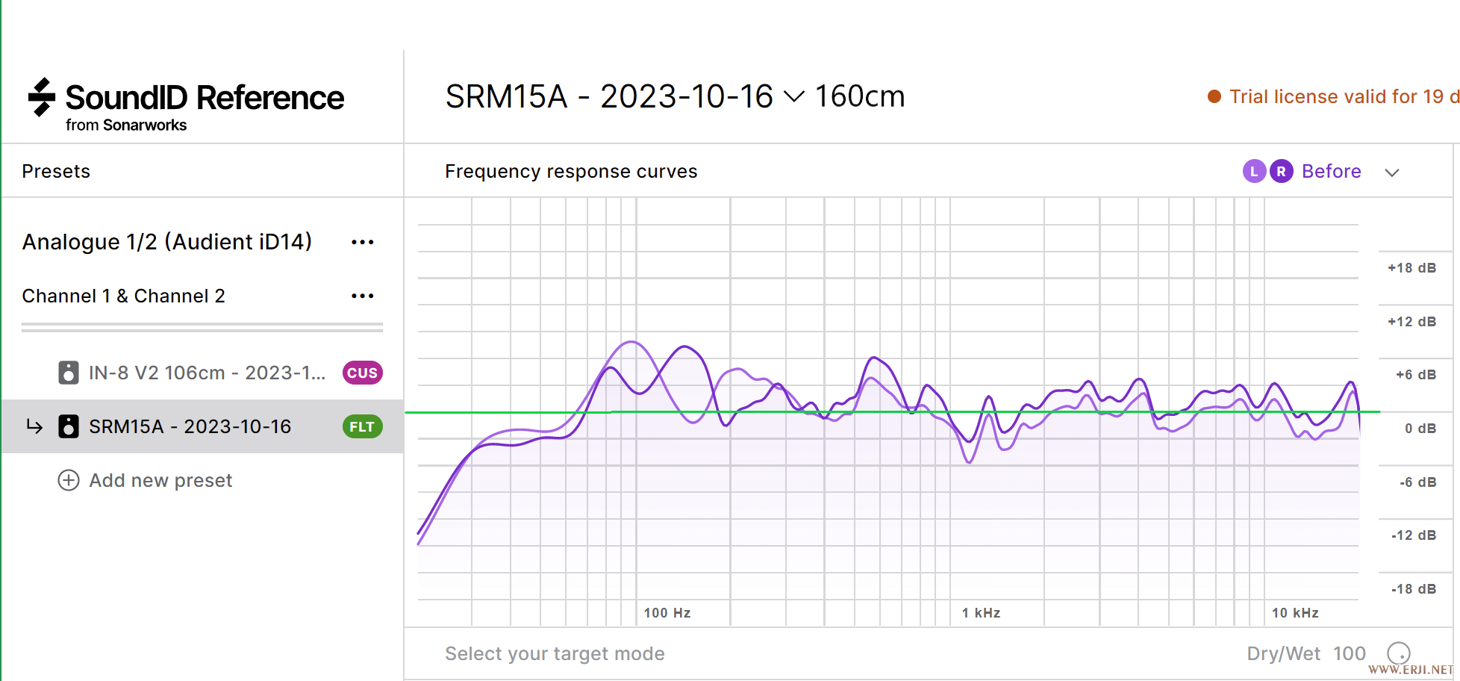Click the plus icon to add a preset
Screen dimensions: 1460x681
click(69, 480)
